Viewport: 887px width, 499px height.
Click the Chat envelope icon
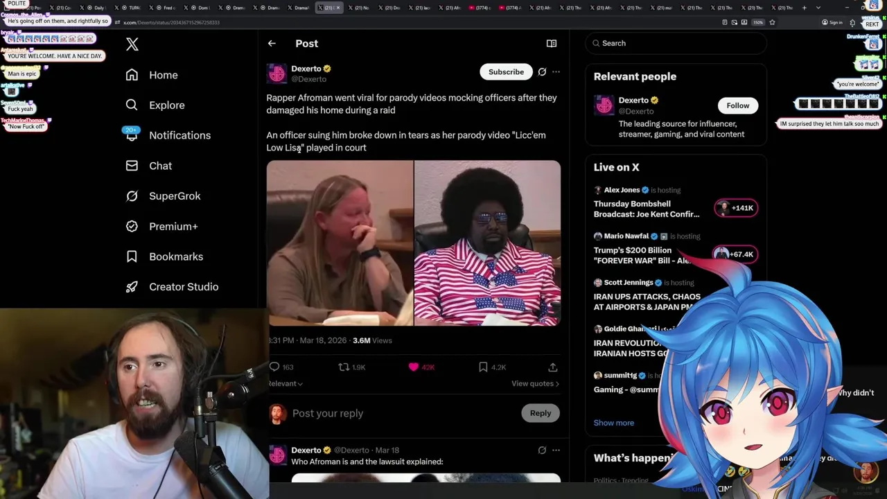[132, 166]
